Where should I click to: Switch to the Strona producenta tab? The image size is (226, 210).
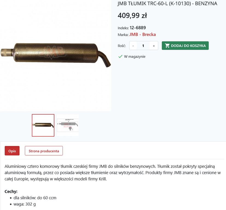(44, 151)
